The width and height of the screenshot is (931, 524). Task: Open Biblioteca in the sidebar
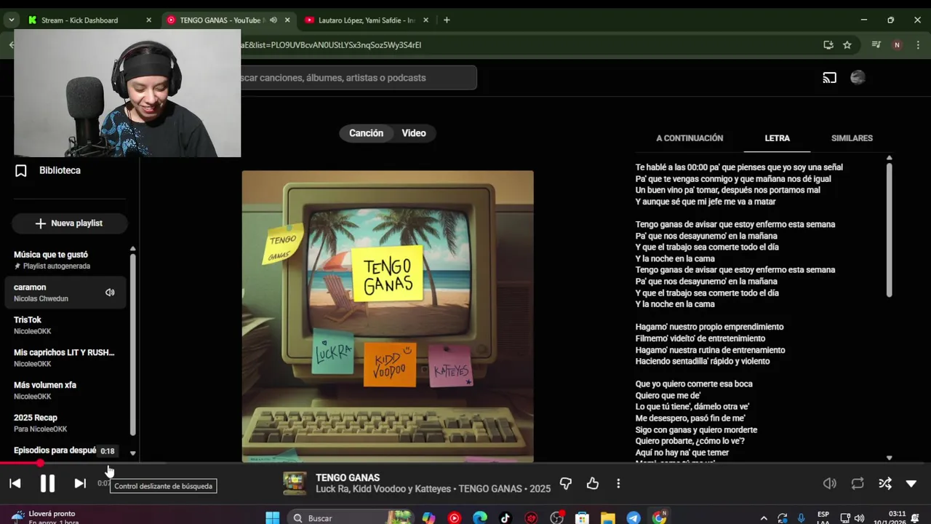pos(60,170)
